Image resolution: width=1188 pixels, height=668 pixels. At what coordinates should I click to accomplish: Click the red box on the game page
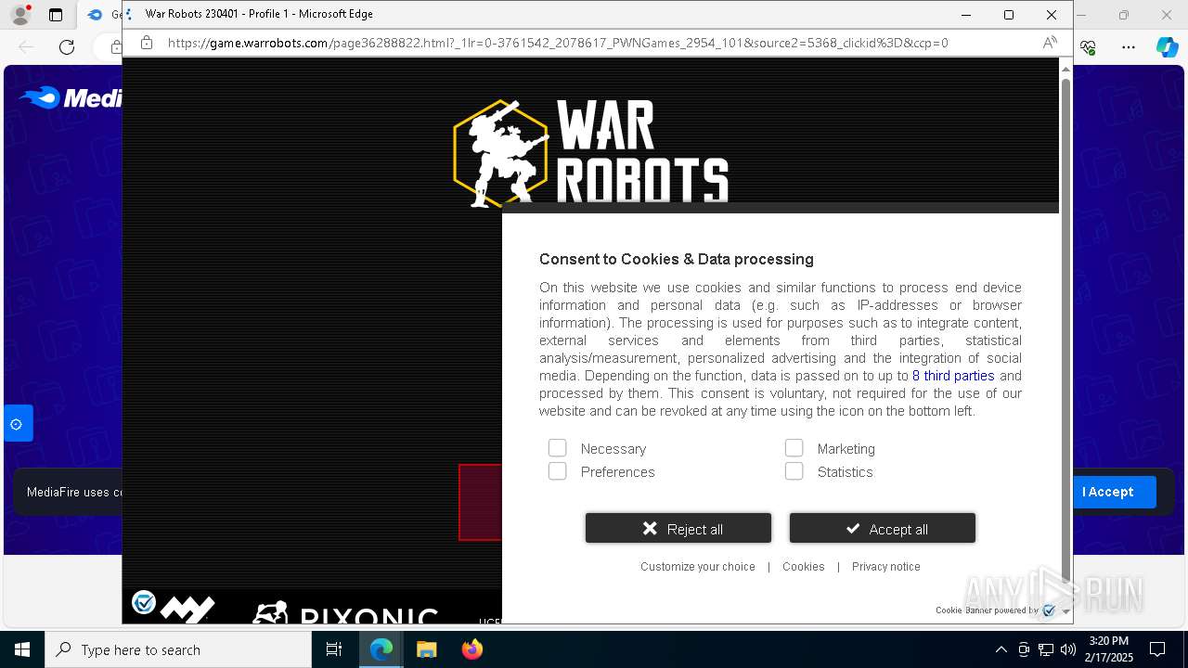coord(480,502)
